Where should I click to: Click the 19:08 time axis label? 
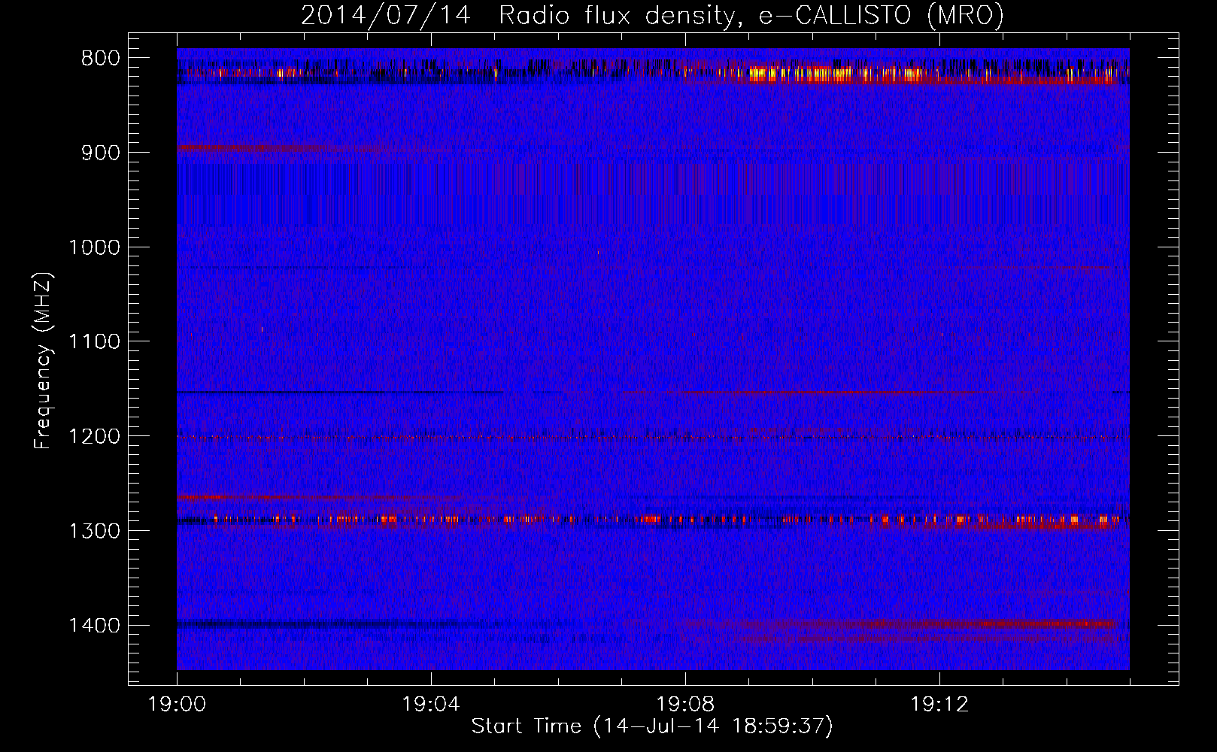685,705
